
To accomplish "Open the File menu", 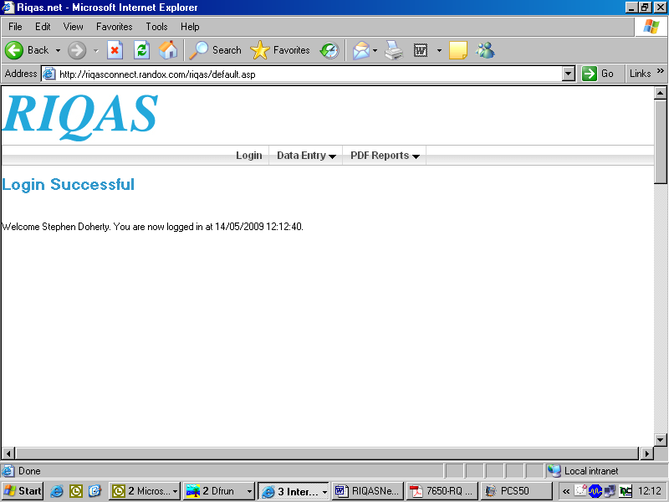I will 15,27.
